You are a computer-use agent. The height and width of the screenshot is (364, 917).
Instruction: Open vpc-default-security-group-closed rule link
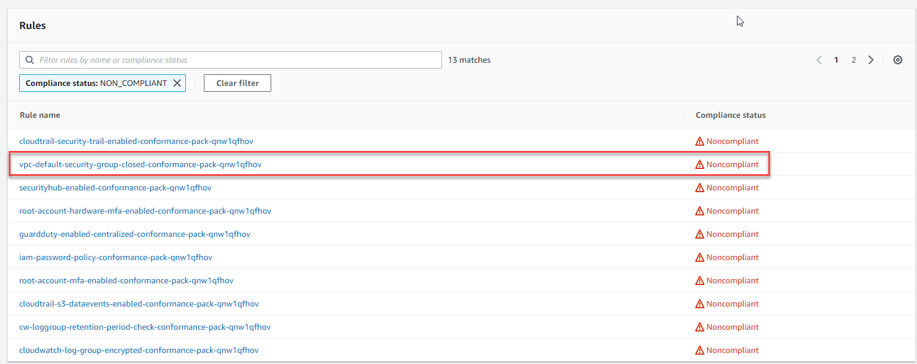[x=140, y=164]
